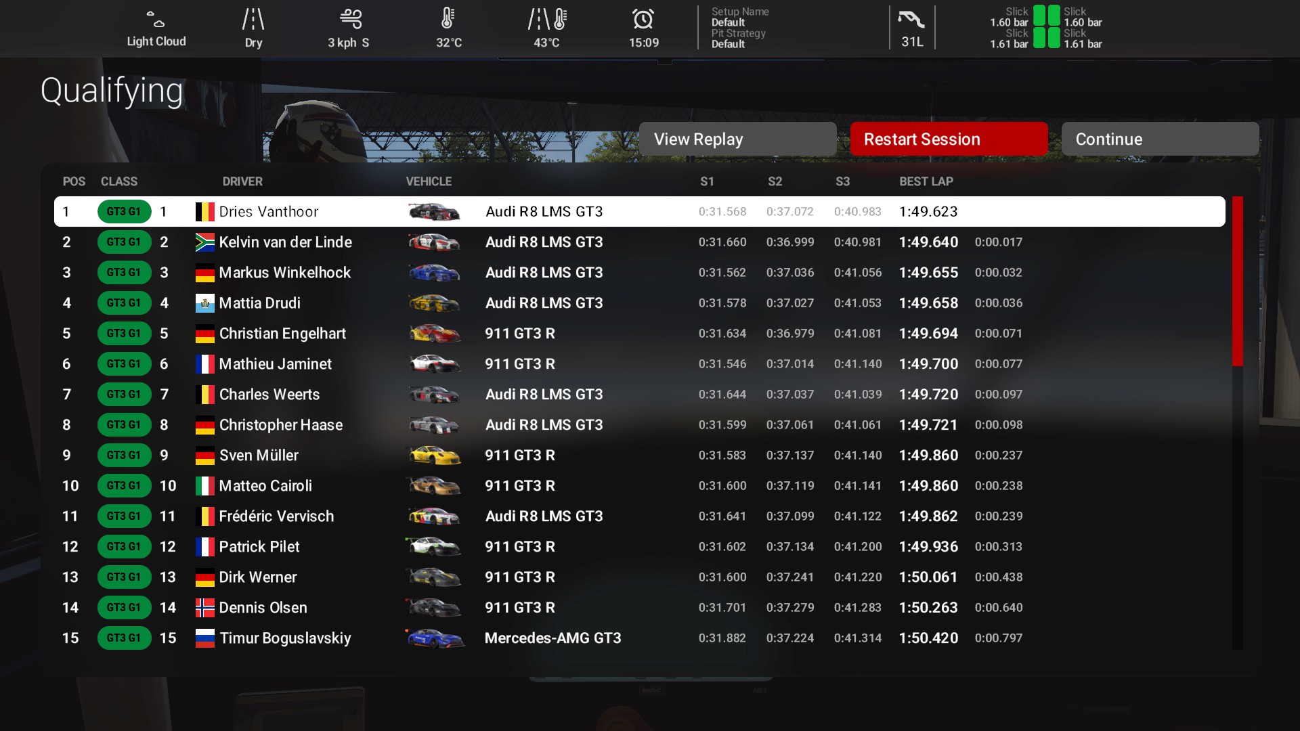Click the Restart Session button
The image size is (1300, 731).
[x=949, y=139]
